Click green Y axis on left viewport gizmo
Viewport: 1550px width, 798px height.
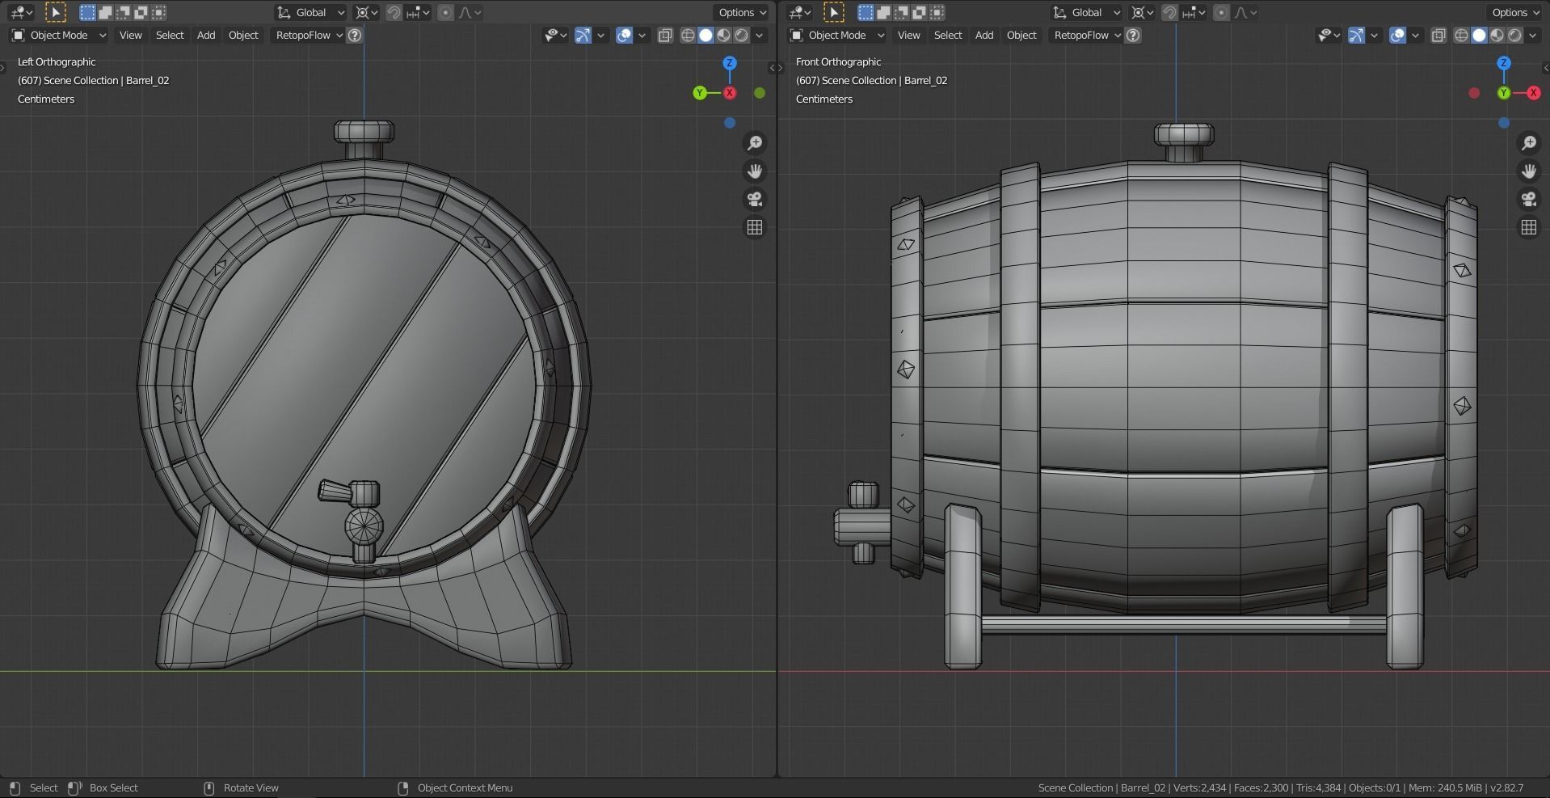click(x=700, y=93)
